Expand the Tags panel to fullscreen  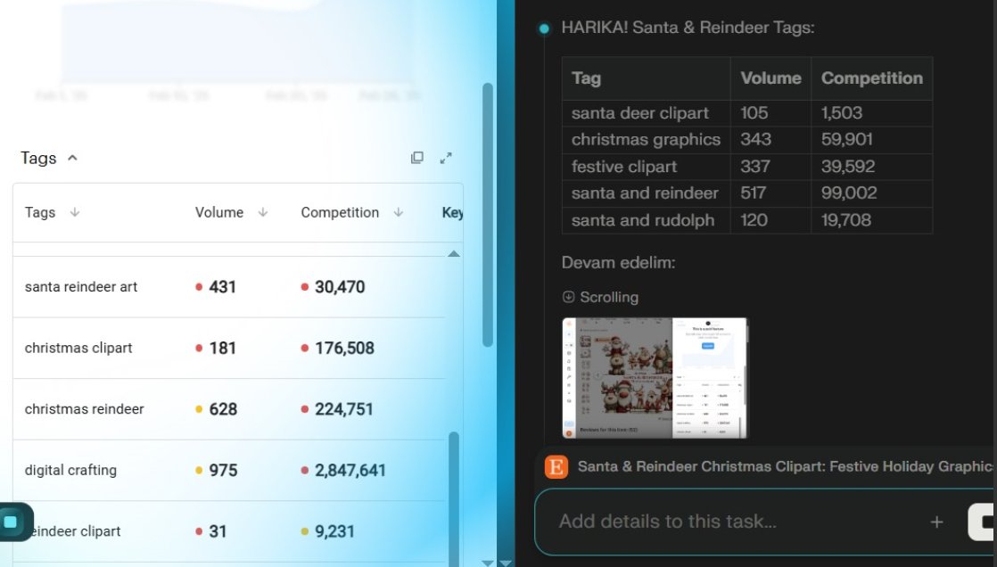click(446, 158)
